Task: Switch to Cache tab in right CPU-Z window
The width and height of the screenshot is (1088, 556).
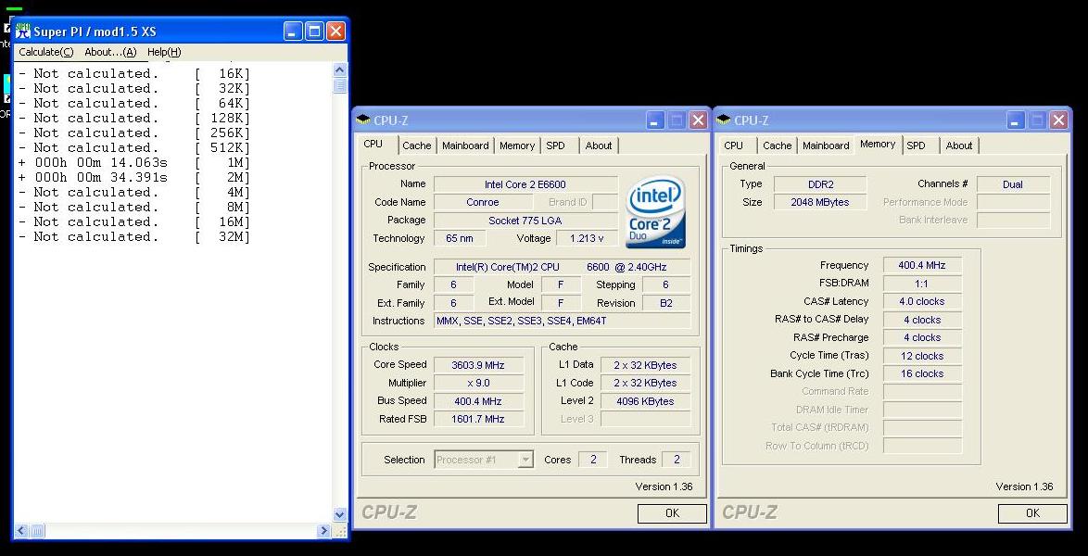Action: click(778, 145)
